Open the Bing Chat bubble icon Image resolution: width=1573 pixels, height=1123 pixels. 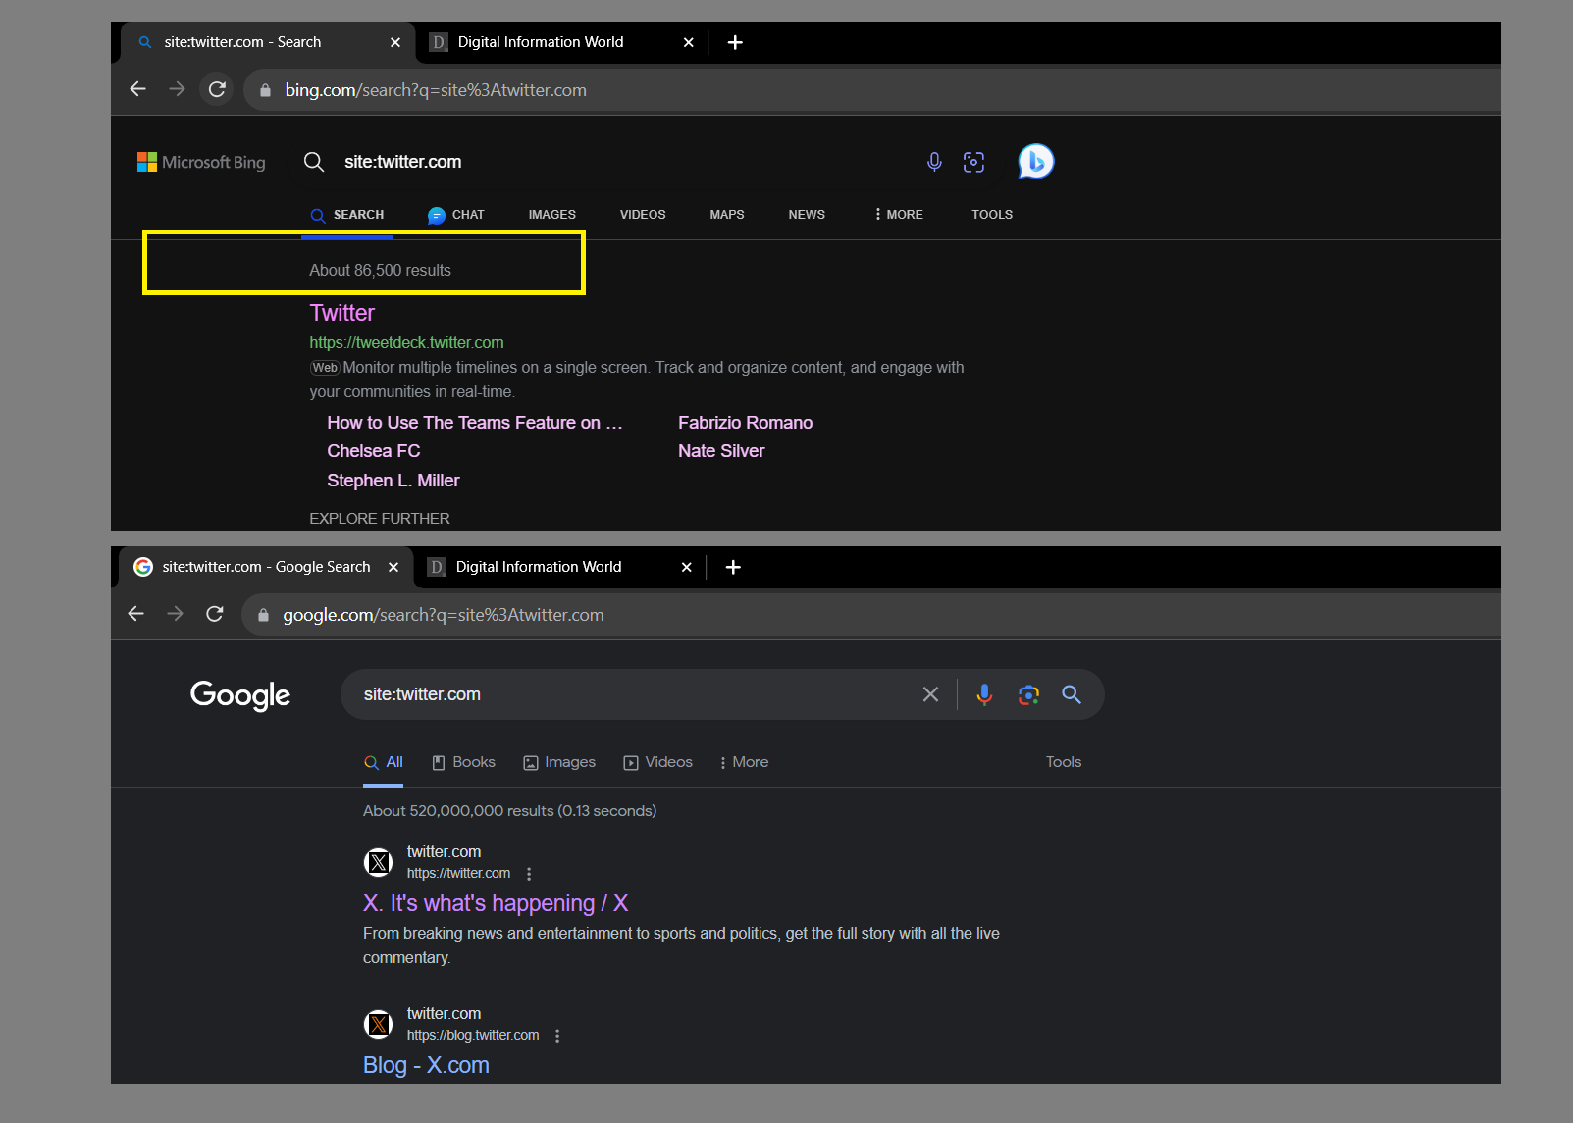pos(1036,162)
